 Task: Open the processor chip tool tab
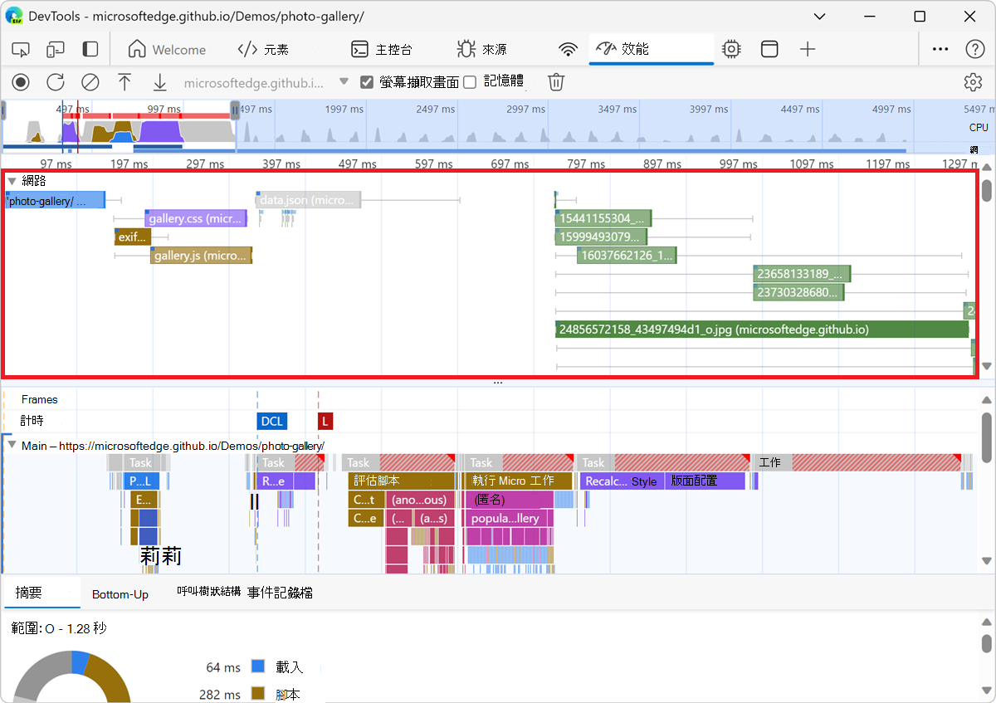pyautogui.click(x=730, y=49)
